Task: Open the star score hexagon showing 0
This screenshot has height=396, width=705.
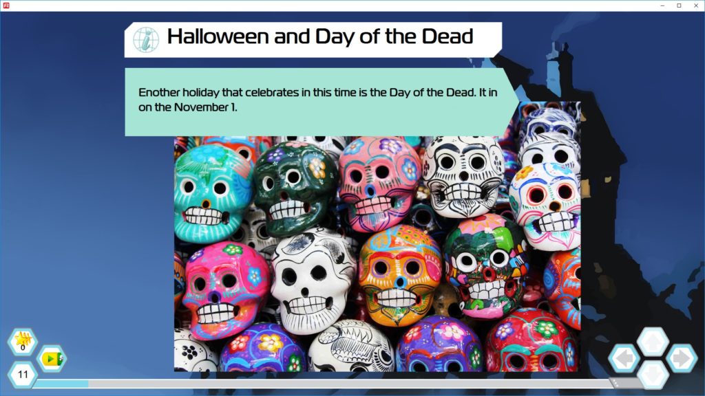Action: coord(23,342)
